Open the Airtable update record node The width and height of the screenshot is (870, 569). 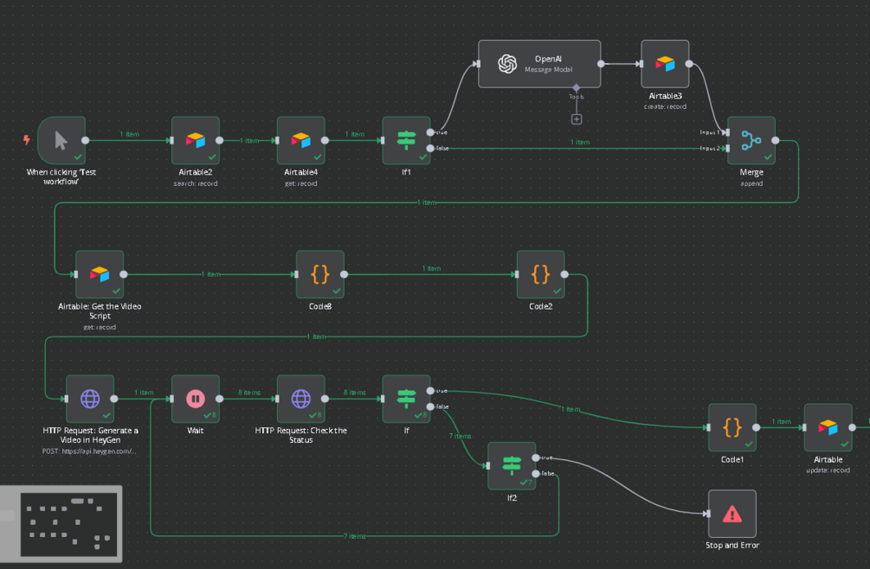coord(827,428)
